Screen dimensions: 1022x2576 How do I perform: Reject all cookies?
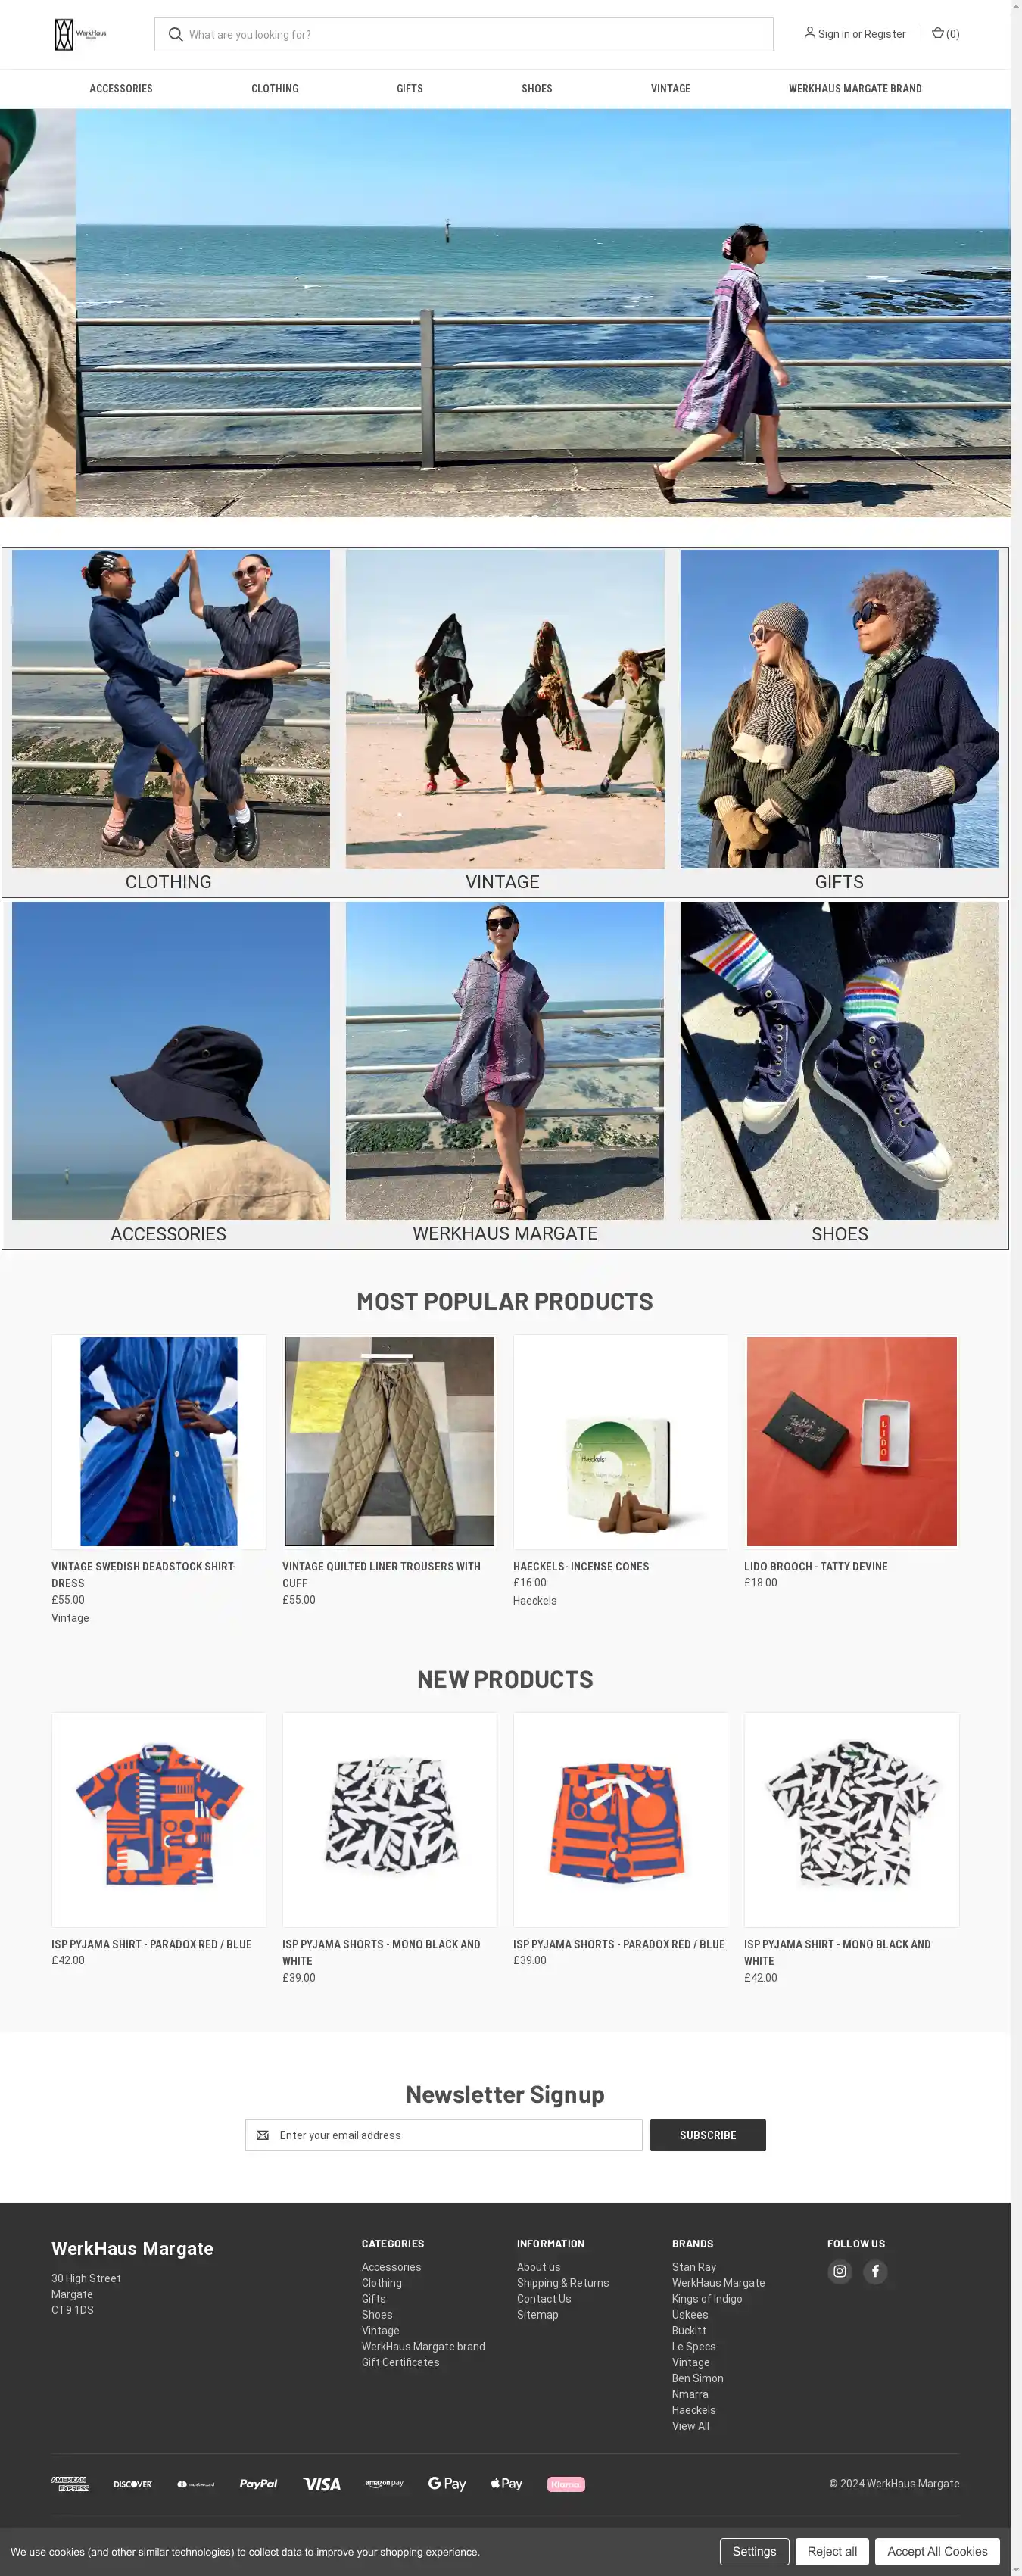[832, 2551]
